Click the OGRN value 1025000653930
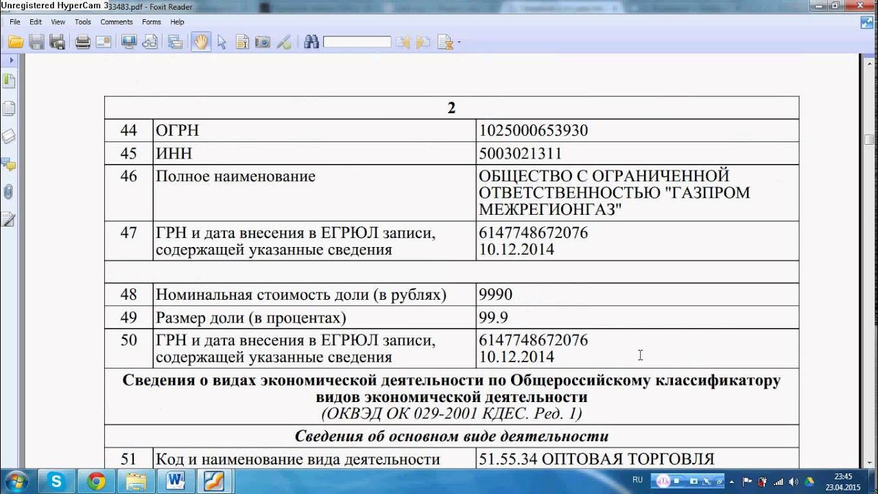878x494 pixels. (x=533, y=130)
